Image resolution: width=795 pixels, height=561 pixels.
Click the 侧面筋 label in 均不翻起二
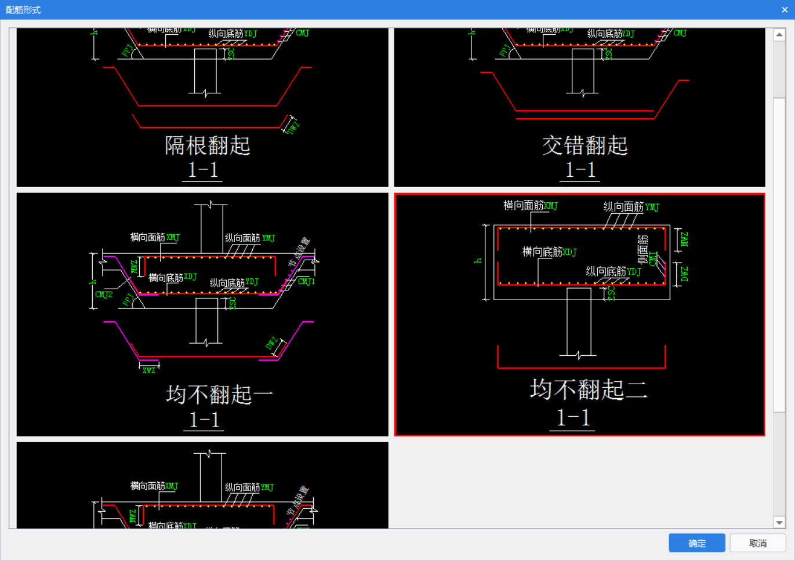(643, 249)
